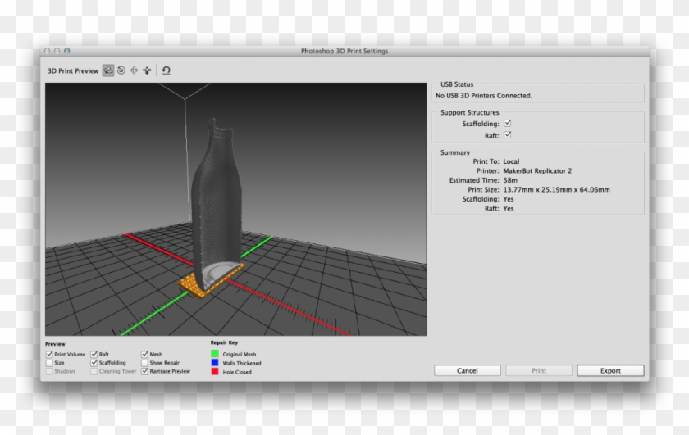Toggle the Print Volume preview checkbox
This screenshot has width=689, height=435.
point(49,354)
